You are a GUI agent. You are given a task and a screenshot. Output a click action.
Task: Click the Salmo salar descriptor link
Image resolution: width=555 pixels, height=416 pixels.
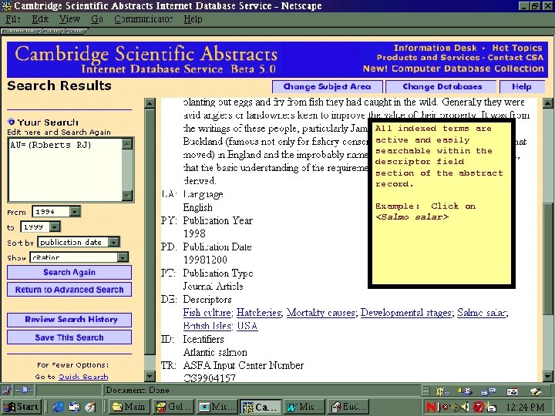coord(482,313)
